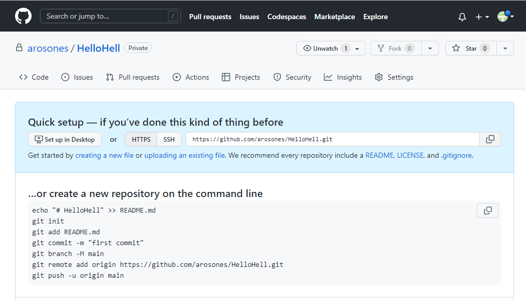Open the arosones owner profile link
Screen dimensions: 526x300
[48, 48]
